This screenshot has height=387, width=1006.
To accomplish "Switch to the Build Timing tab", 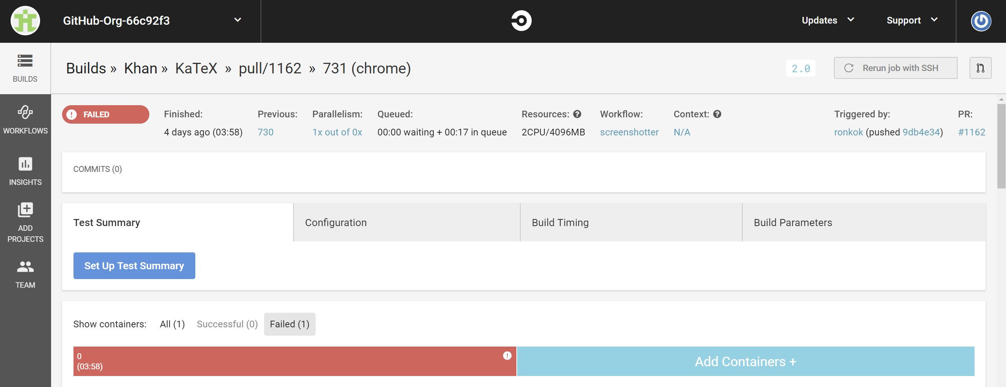I will coord(631,223).
